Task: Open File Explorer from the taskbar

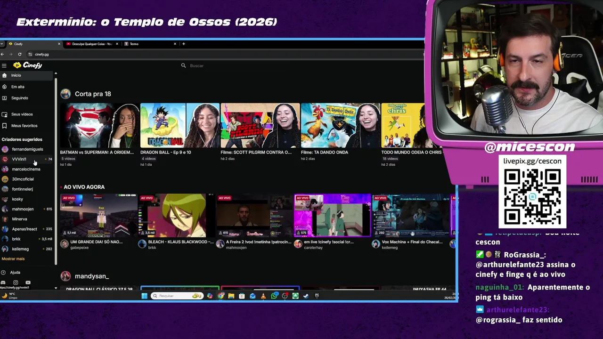Action: pyautogui.click(x=231, y=296)
